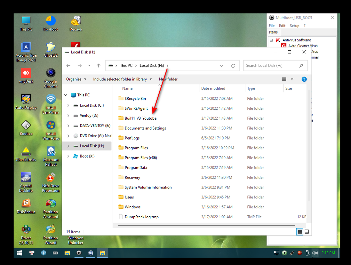This screenshot has height=265, width=351.
Task: Launch the Check Disks desktop shortcut
Action: point(26,154)
